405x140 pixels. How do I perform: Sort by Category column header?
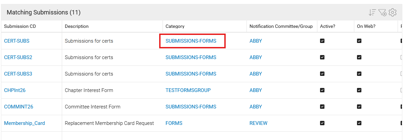tap(175, 26)
